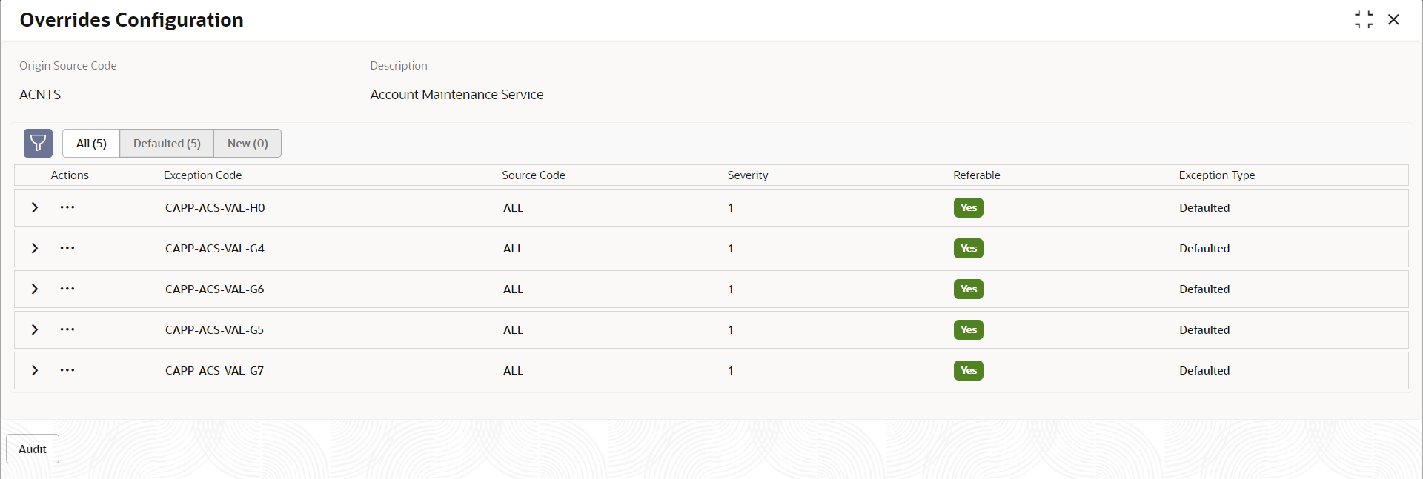
Task: Click the Referable column header
Action: 977,175
